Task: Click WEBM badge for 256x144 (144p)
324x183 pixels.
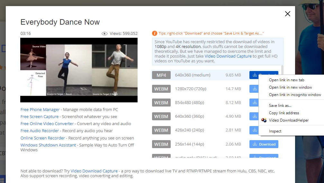Action: [x=161, y=144]
